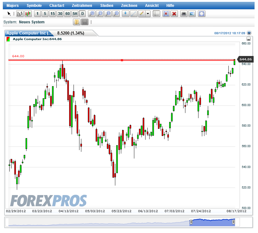Set timeframe to 60 minutes
This screenshot has width=258, height=233.
pyautogui.click(x=68, y=14)
